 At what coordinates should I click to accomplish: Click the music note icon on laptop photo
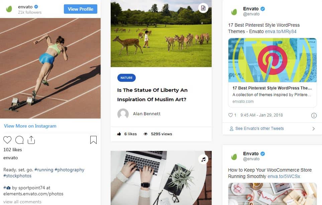click(x=203, y=159)
